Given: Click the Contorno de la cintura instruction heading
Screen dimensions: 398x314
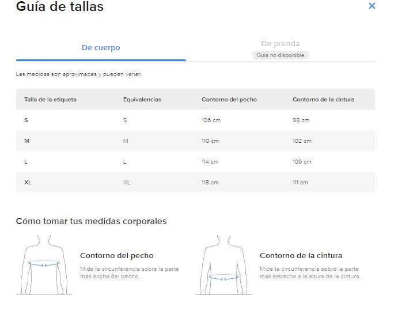Looking at the screenshot, I should coord(301,256).
